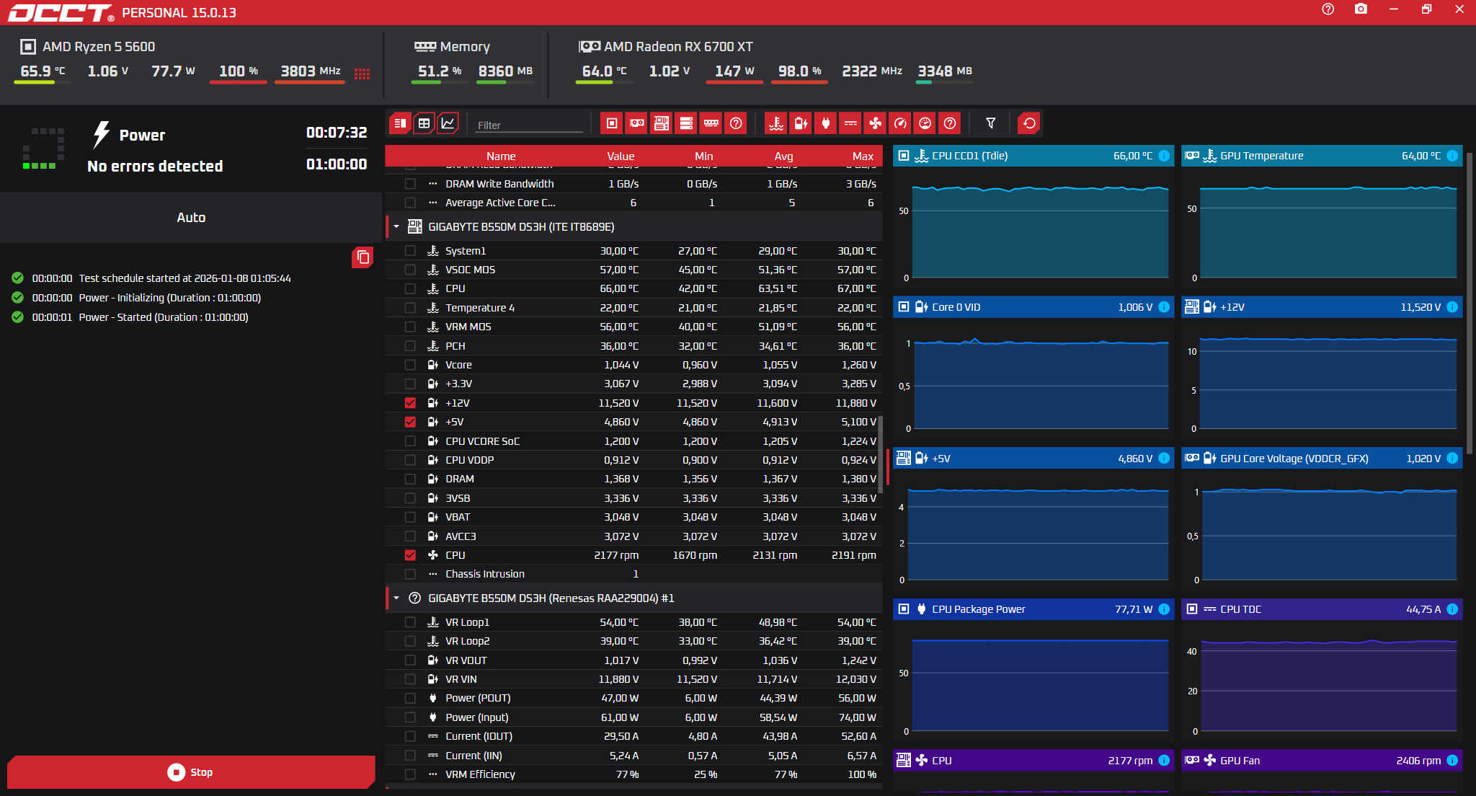Toggle the frequency speedometer sensor type icon
The image size is (1476, 796).
click(900, 123)
